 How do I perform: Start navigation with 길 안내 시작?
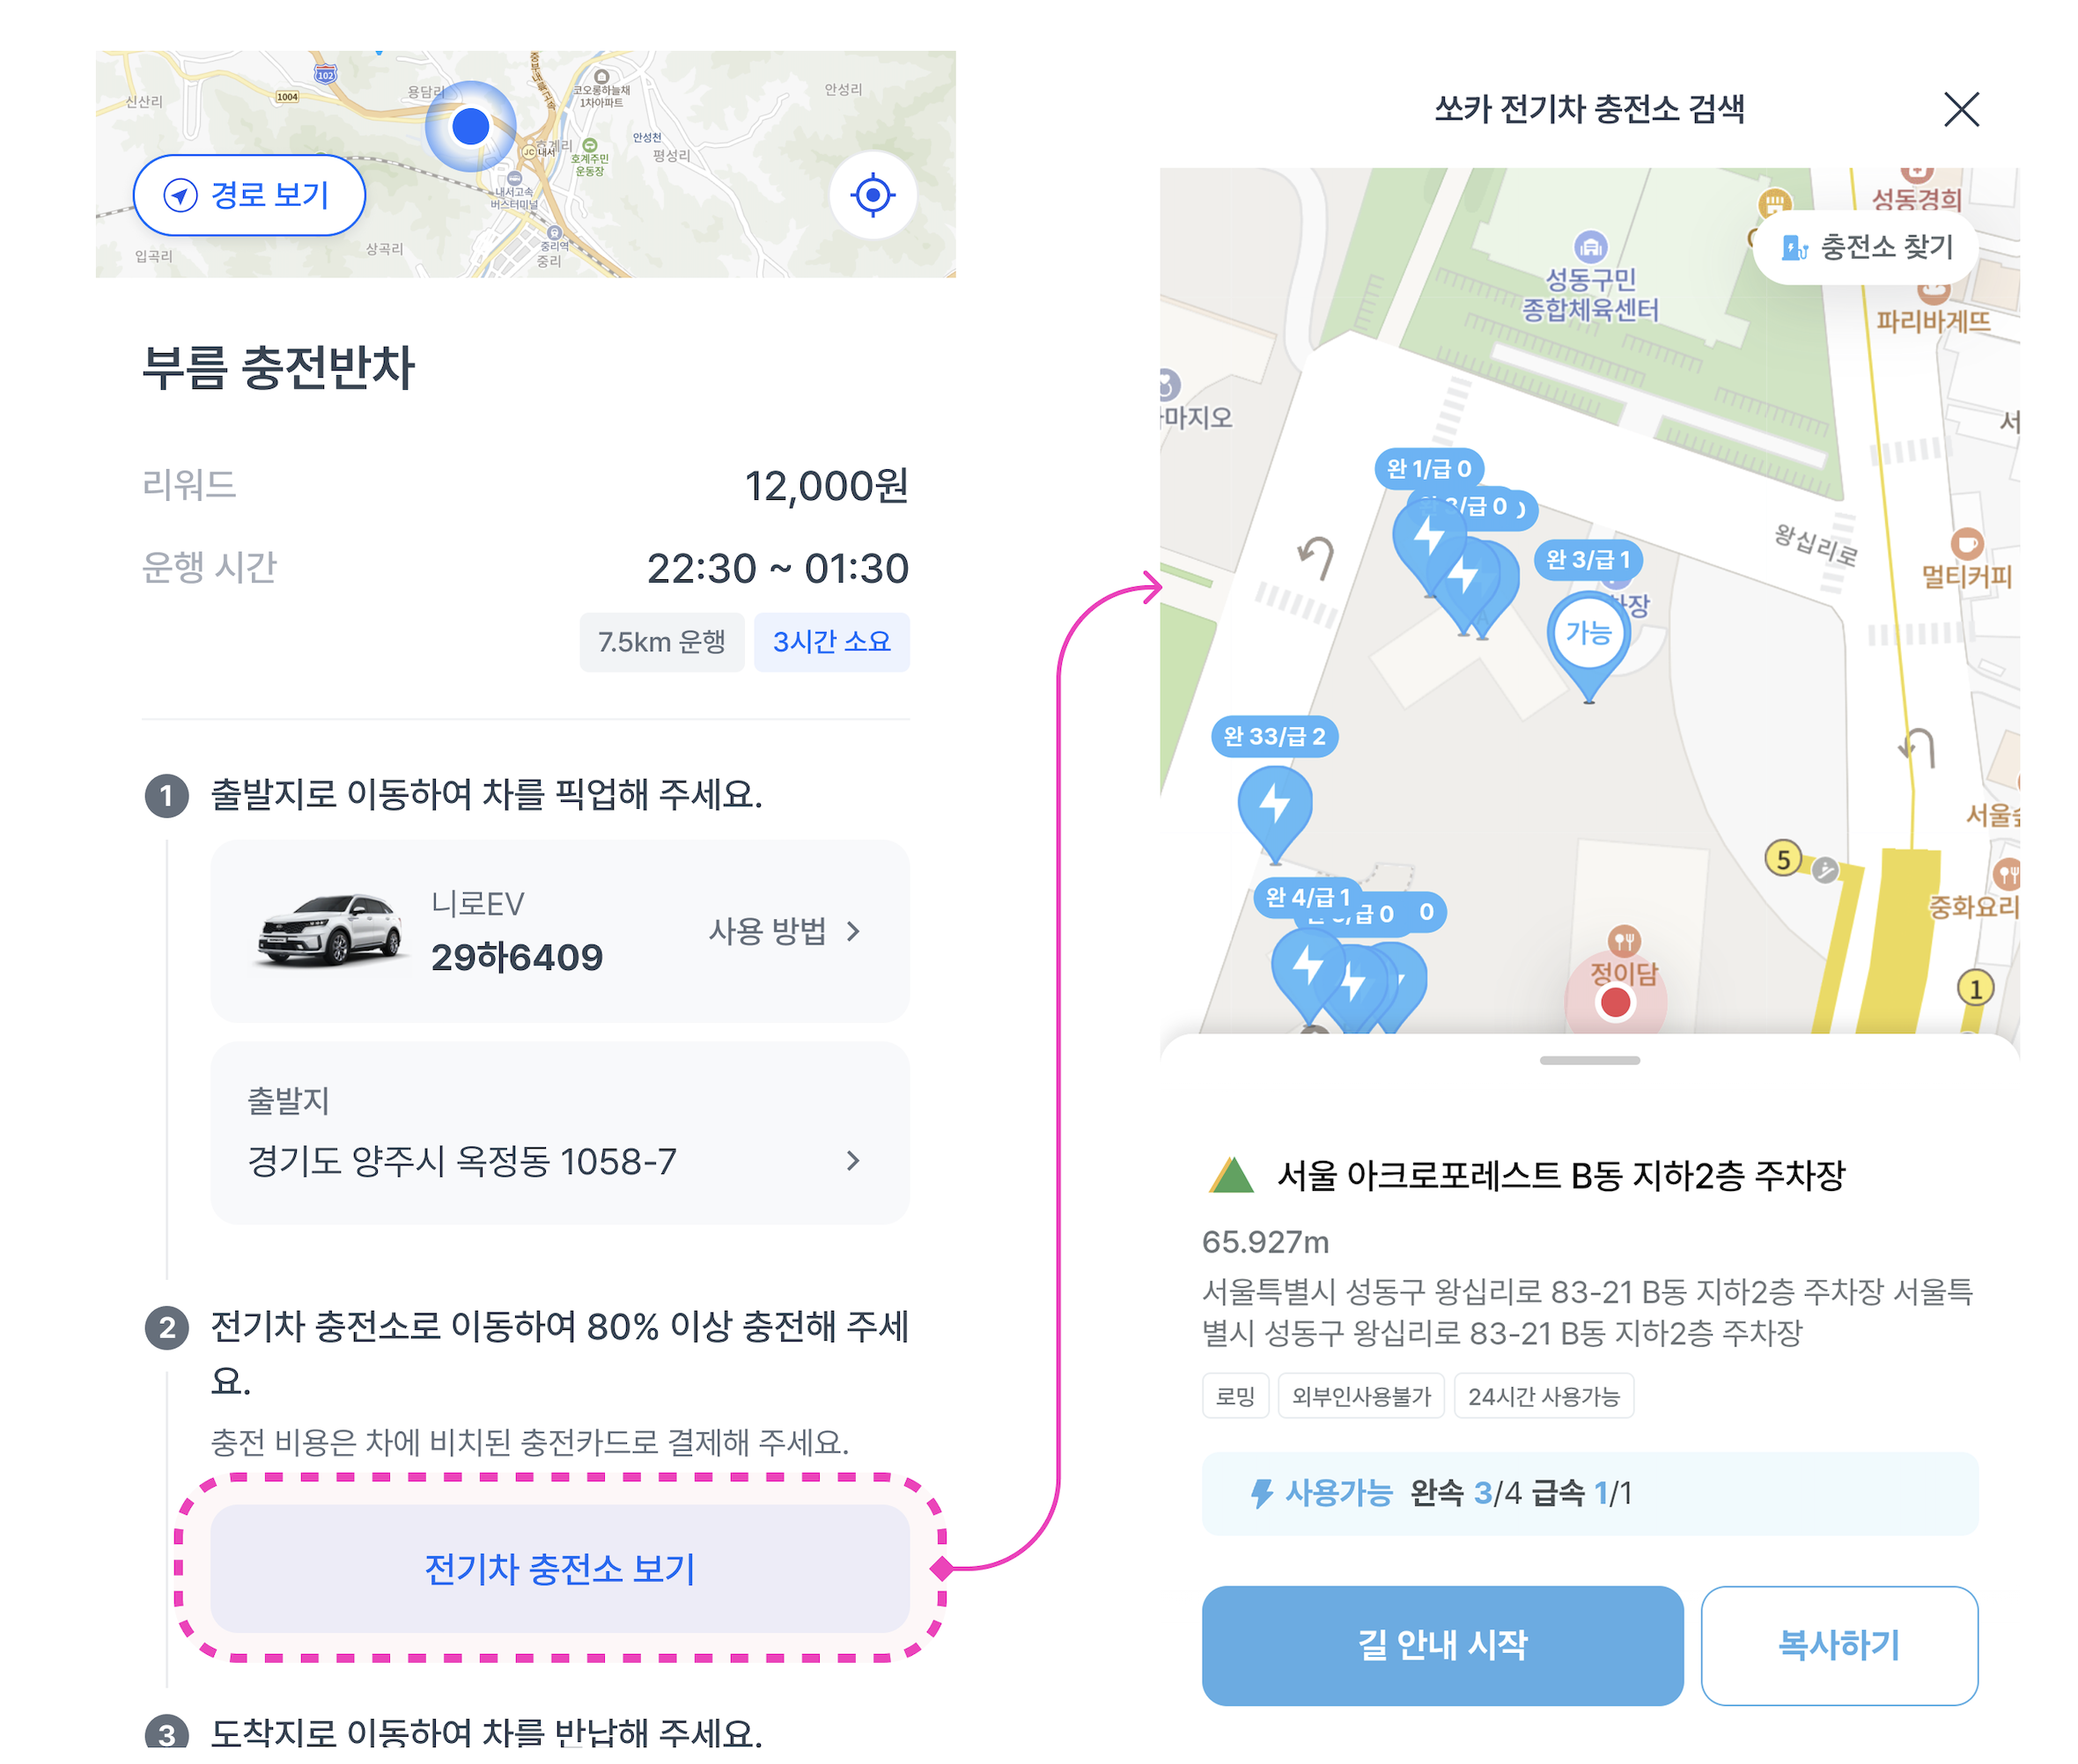click(1441, 1645)
